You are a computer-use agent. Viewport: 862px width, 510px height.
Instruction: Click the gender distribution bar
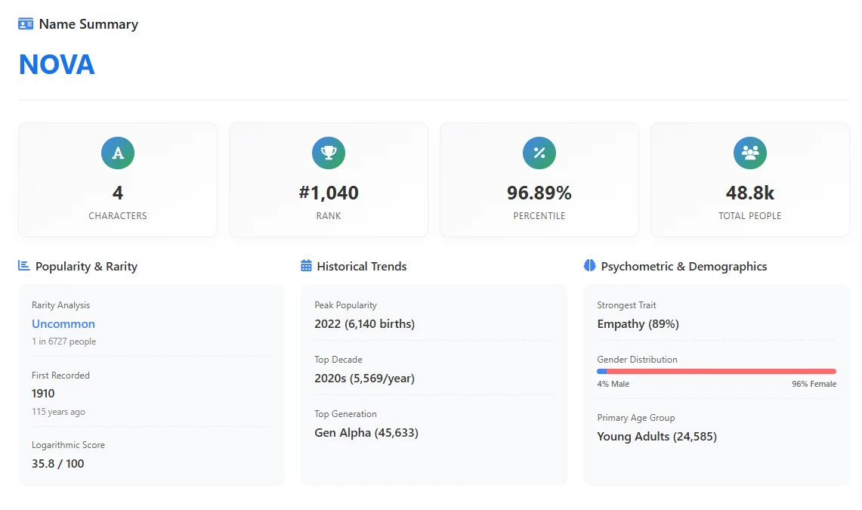tap(716, 371)
